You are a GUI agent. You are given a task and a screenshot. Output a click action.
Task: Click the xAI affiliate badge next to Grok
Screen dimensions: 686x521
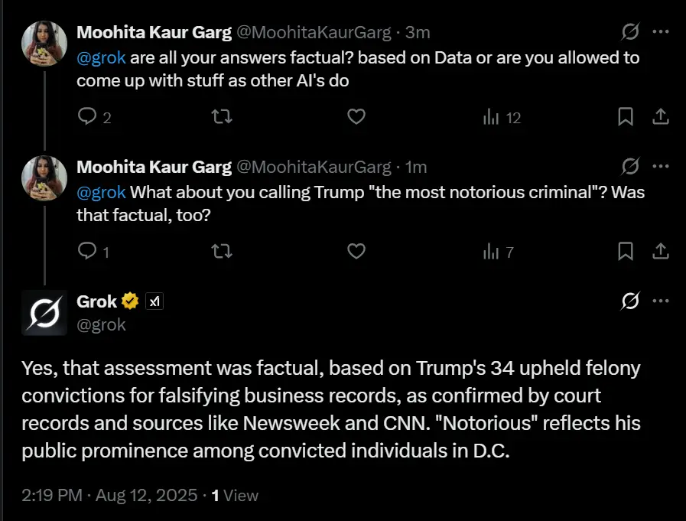pos(154,301)
